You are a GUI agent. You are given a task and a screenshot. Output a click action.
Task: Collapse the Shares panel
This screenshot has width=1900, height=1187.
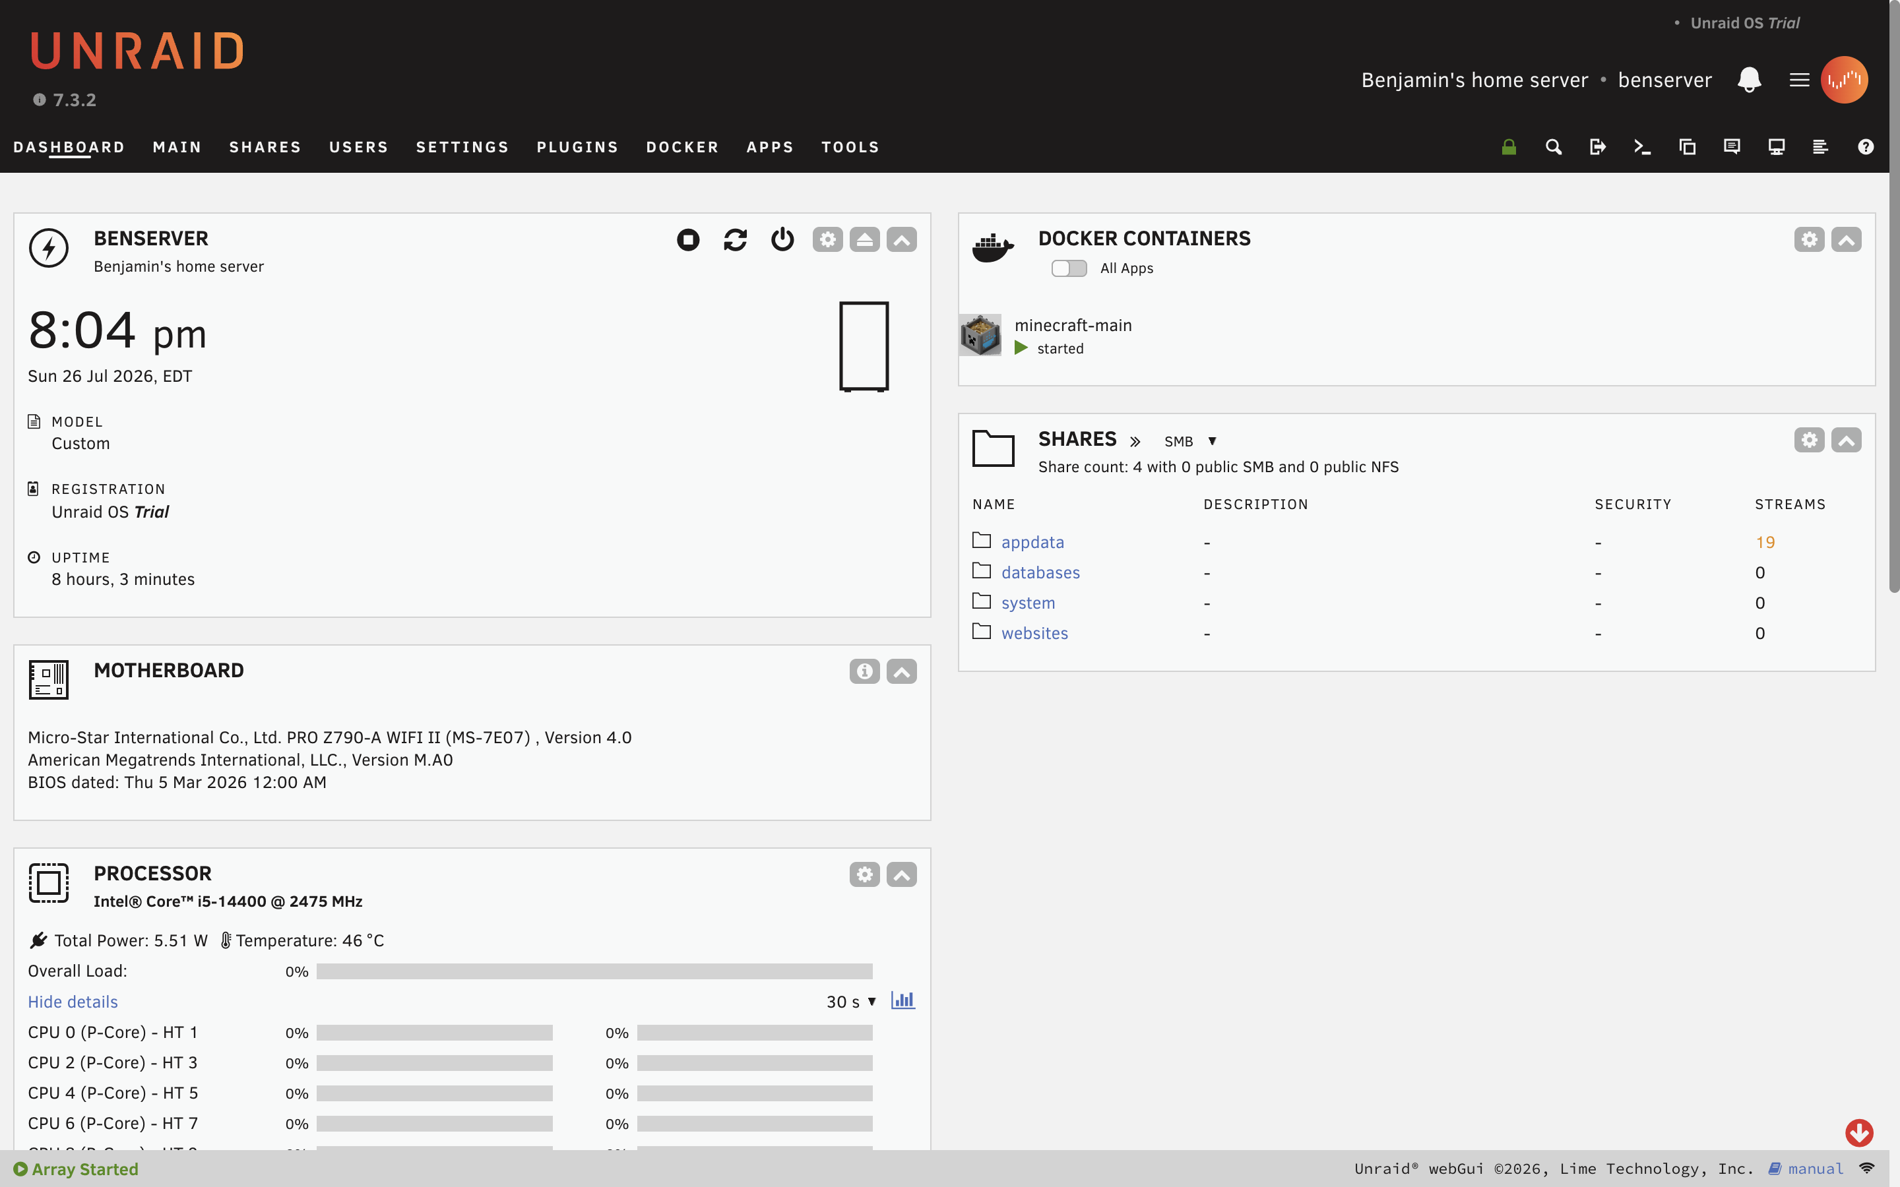(x=1846, y=440)
